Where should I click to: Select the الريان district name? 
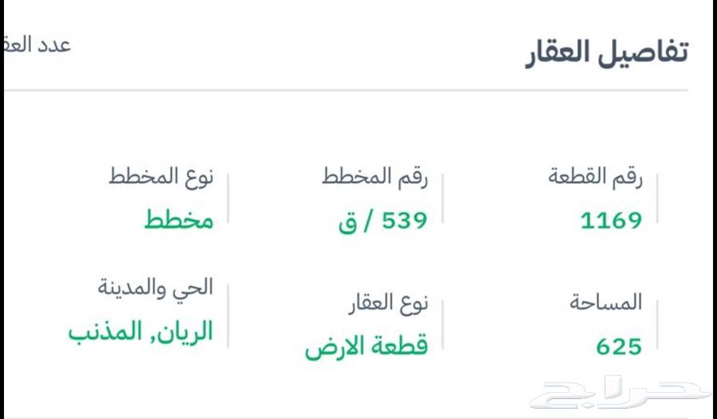point(181,331)
